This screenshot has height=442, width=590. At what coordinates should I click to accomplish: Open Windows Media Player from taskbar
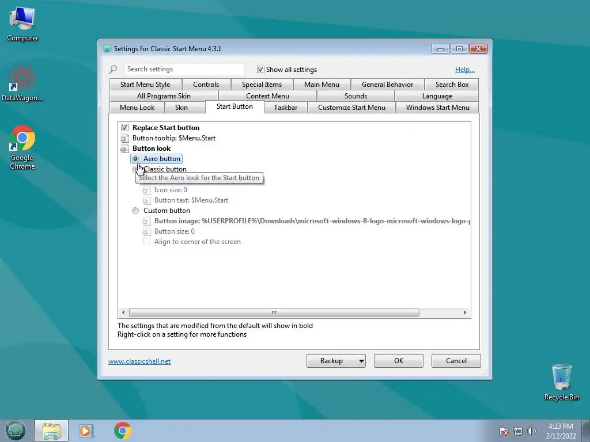(86, 430)
